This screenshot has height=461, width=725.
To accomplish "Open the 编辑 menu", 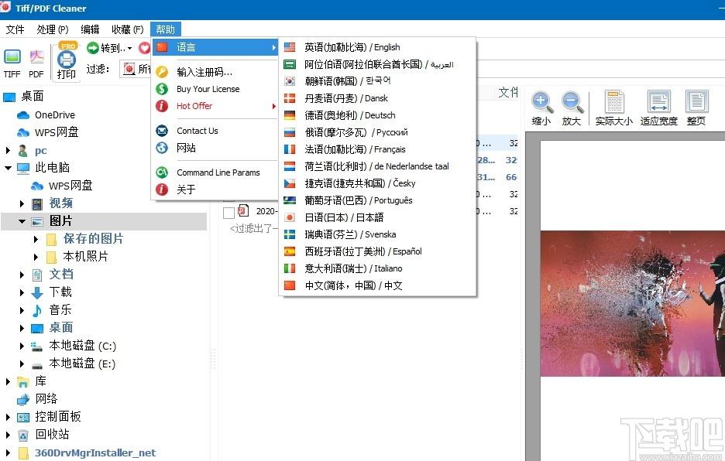I will coord(90,29).
